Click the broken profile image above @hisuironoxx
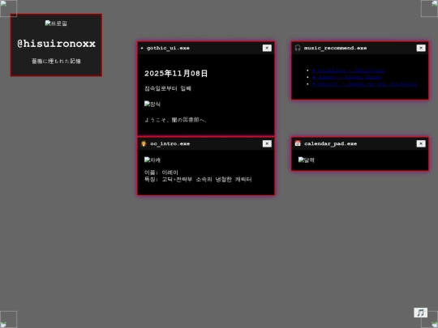Viewport: 438px width, 328px height. point(56,23)
